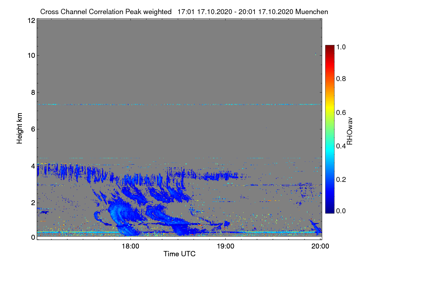Click the height tick label '6'

(33, 129)
